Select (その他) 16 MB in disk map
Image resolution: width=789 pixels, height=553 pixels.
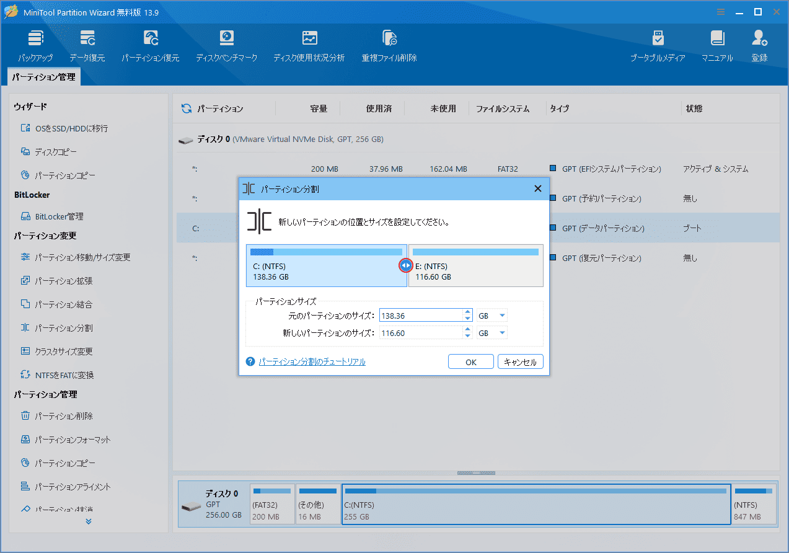tap(318, 504)
